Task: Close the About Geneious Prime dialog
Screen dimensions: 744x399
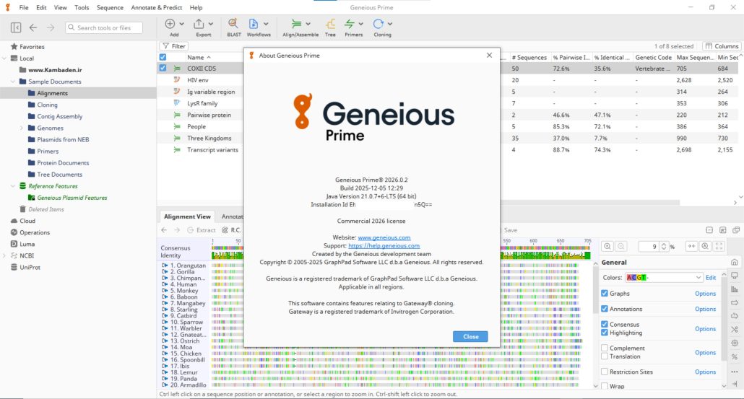Action: click(x=470, y=336)
